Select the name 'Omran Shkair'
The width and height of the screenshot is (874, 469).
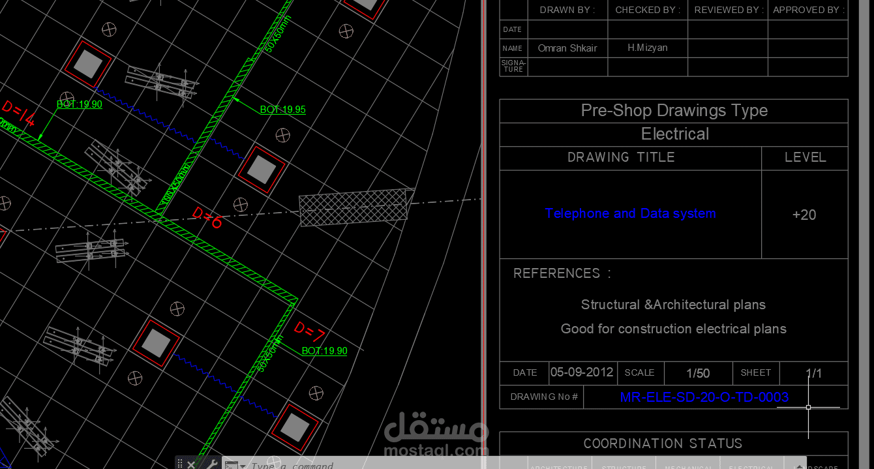coord(567,48)
